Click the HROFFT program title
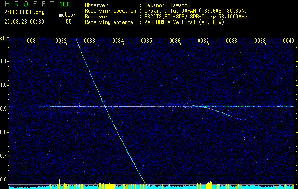Screen dimensions: 298x189 [x=29, y=4]
